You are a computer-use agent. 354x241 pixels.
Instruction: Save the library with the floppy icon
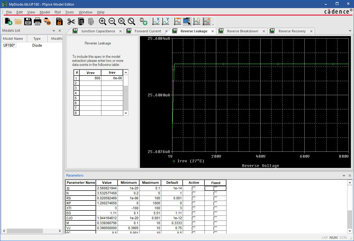(28, 21)
